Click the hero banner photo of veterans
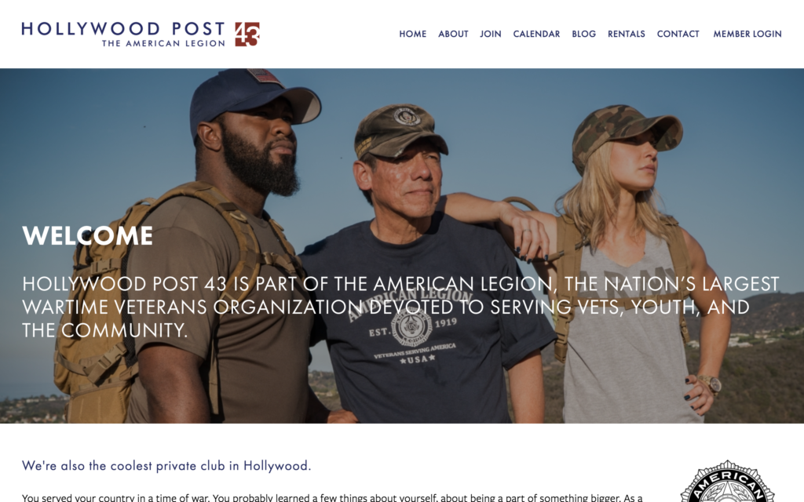Viewport: 804px width, 502px height. (x=402, y=246)
